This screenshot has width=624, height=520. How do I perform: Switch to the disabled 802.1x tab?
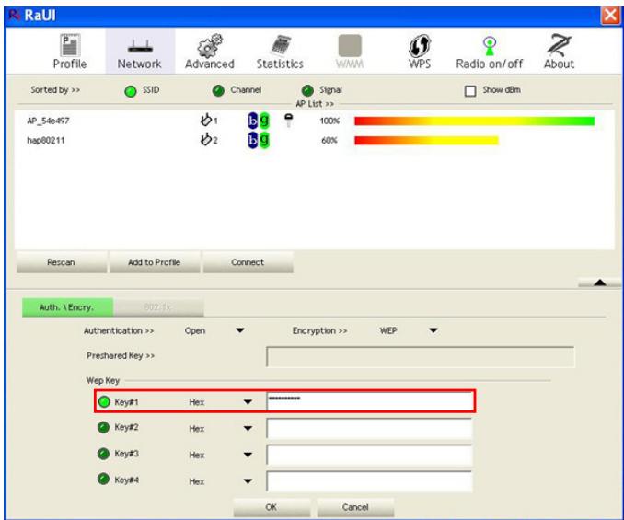[158, 307]
